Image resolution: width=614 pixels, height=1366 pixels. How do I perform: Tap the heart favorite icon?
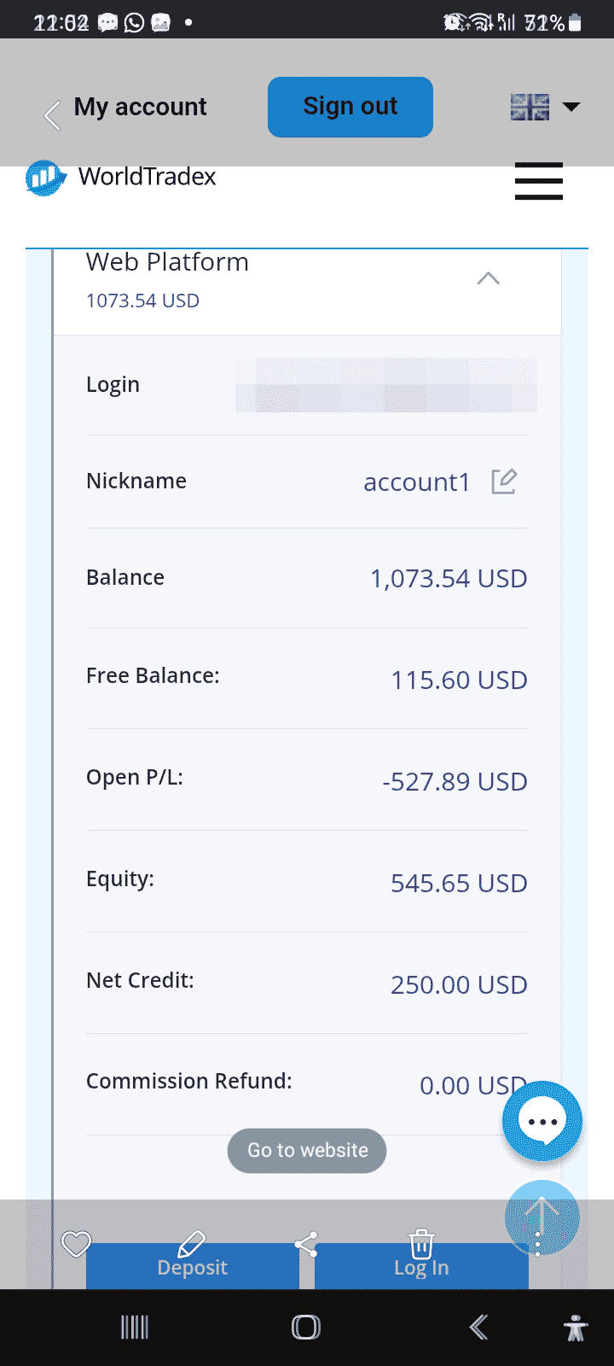[76, 1244]
